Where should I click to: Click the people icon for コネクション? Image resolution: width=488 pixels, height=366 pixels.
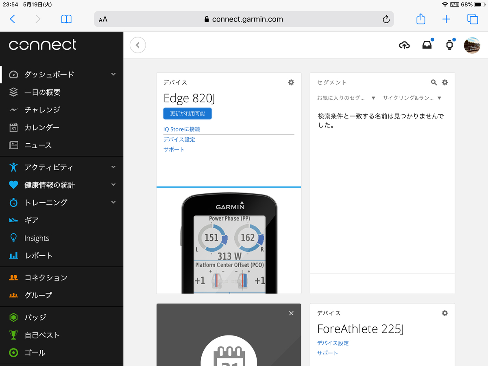click(13, 278)
